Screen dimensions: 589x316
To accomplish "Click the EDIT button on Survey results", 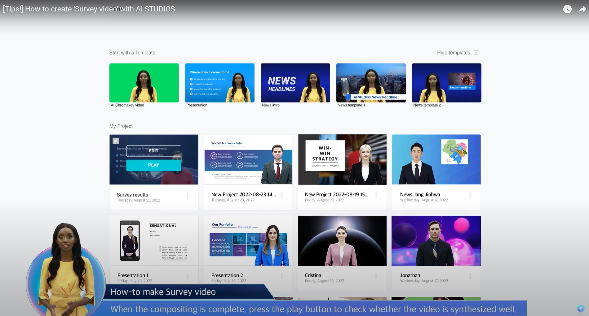I will tap(154, 151).
